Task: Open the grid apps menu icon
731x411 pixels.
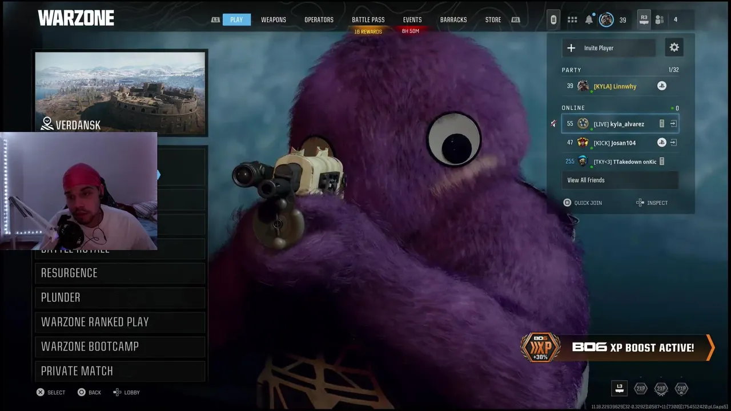Action: 572,20
